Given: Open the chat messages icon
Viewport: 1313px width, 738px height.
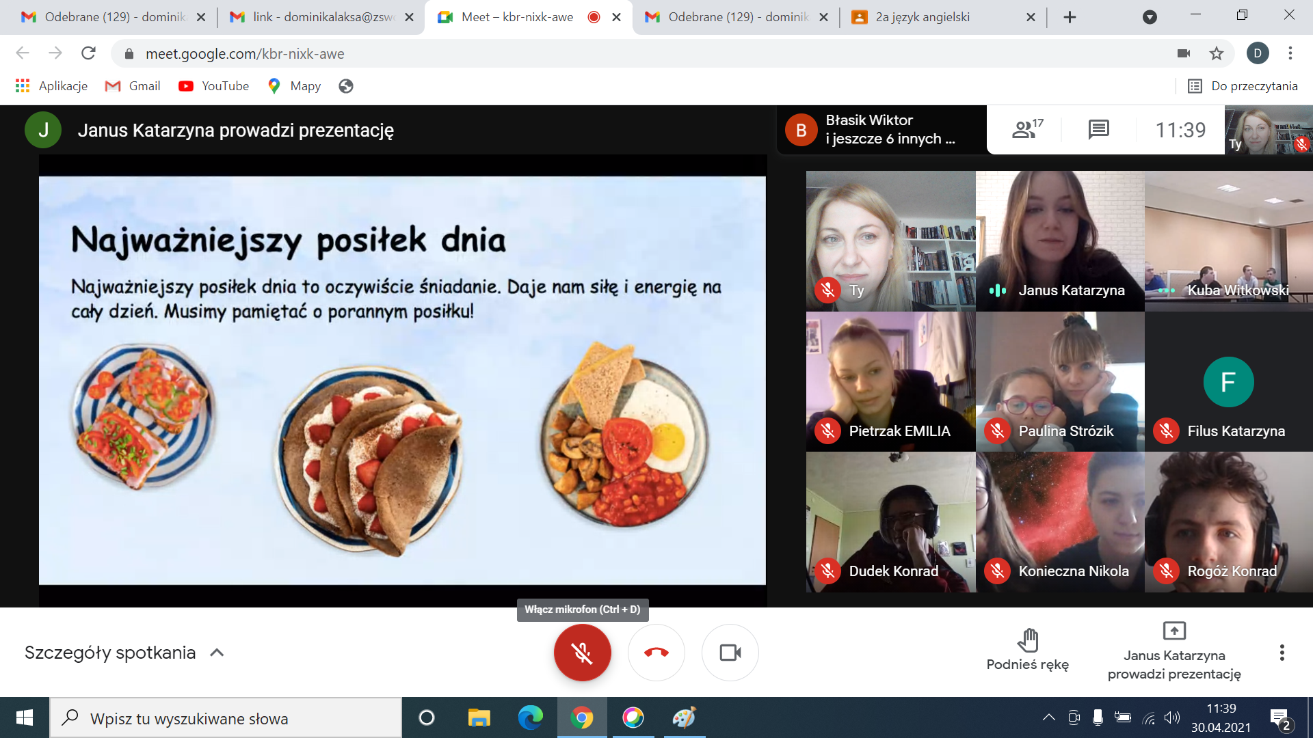Looking at the screenshot, I should coord(1098,128).
